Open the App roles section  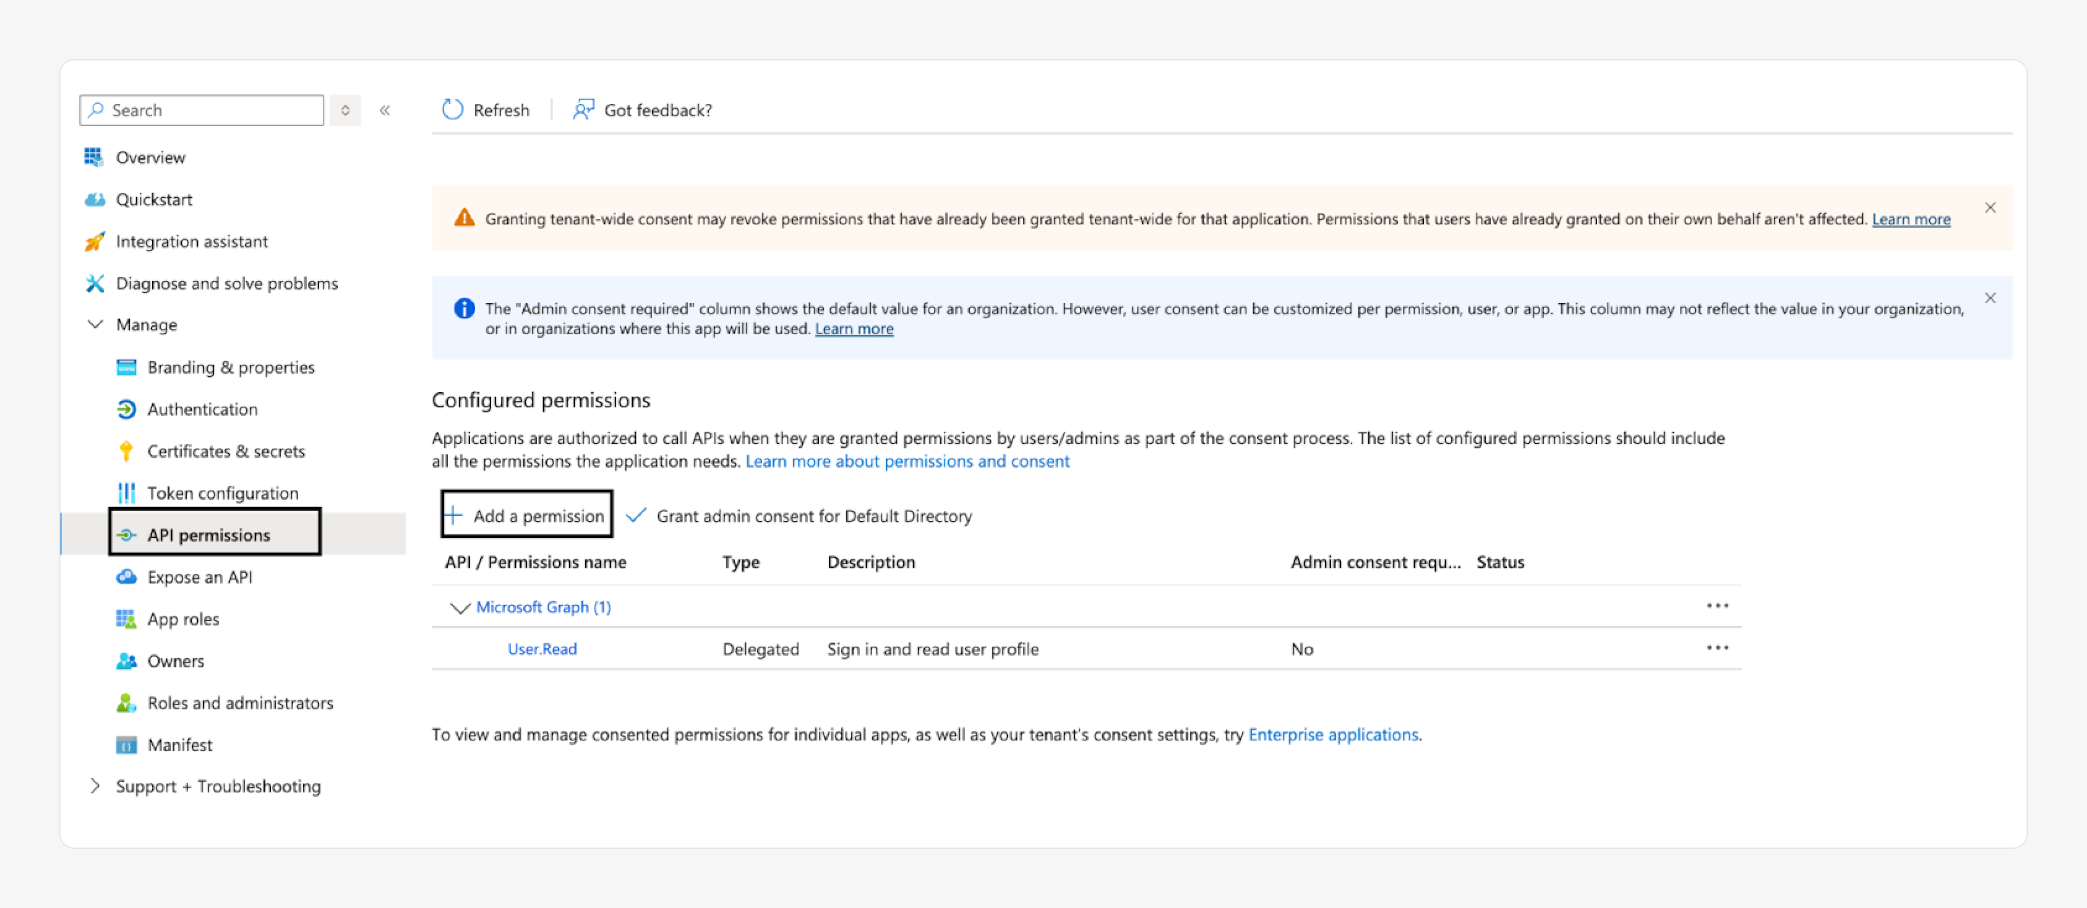tap(183, 619)
